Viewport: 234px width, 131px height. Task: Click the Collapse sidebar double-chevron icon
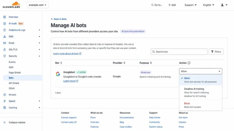5,123
